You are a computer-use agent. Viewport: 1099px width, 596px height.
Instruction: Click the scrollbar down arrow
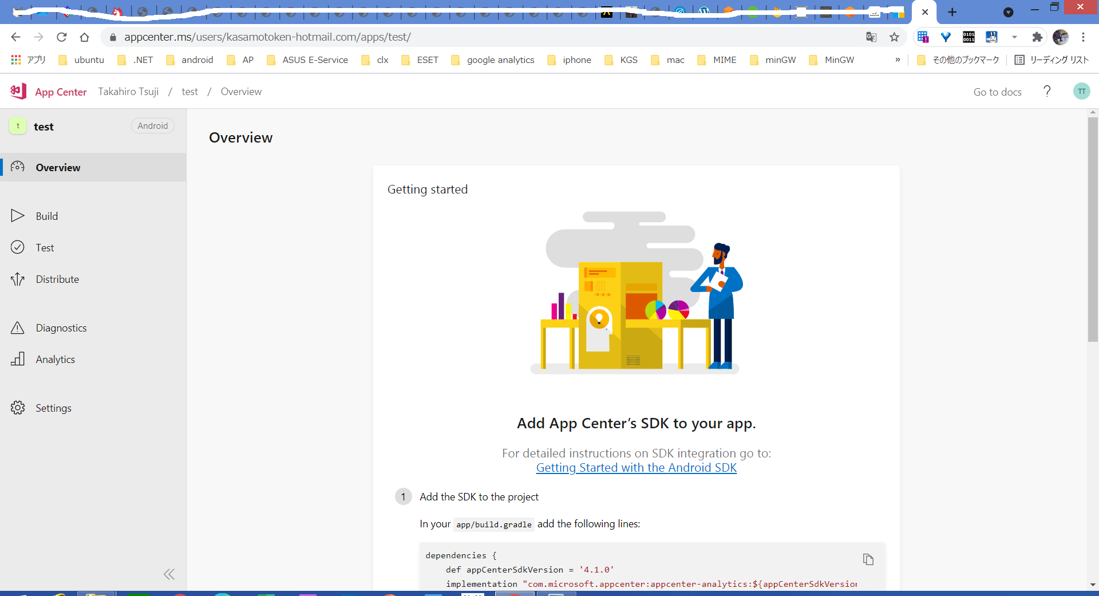click(x=1093, y=585)
